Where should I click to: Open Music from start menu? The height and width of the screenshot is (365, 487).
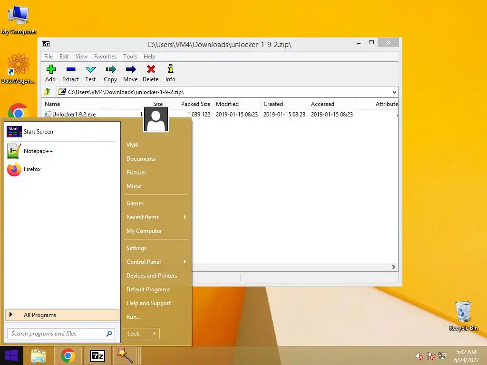point(134,186)
